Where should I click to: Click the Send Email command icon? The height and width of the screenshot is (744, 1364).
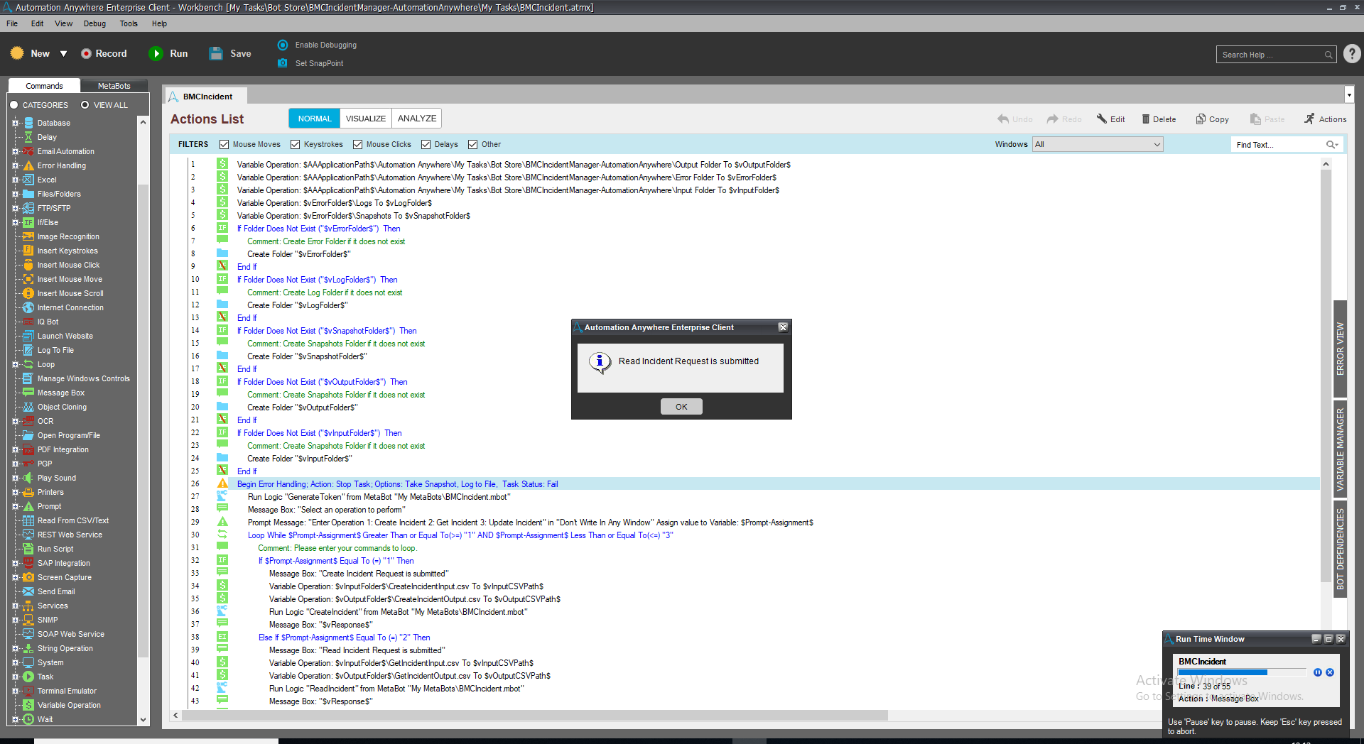click(x=28, y=591)
